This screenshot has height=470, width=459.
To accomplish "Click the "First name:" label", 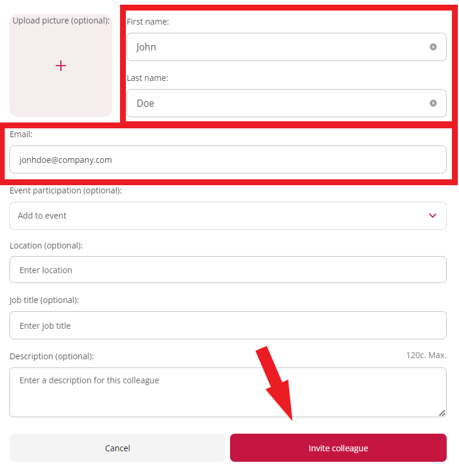I will tap(148, 22).
